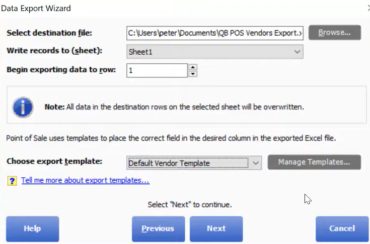Screen dimensions: 370x244
Task: Click the destination file path field
Action: click(x=215, y=33)
